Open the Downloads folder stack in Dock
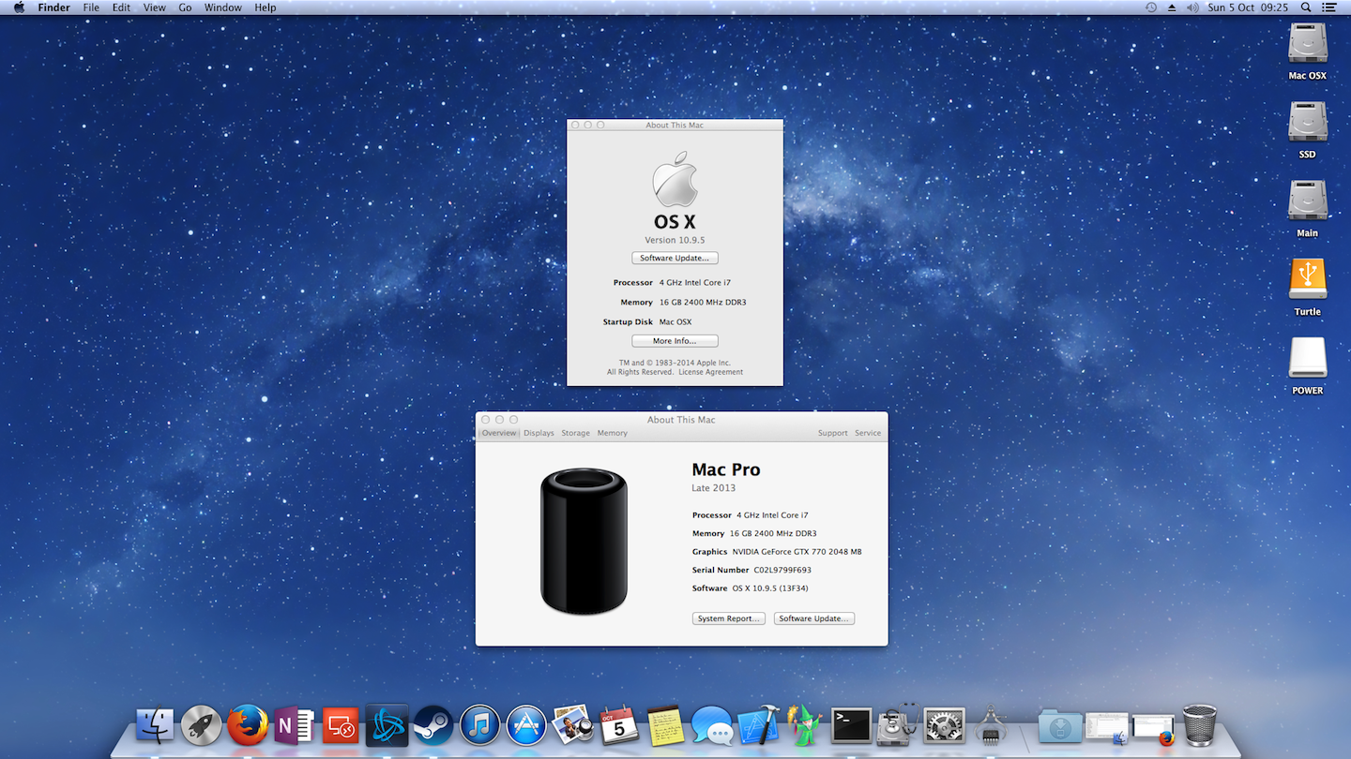 tap(1060, 726)
